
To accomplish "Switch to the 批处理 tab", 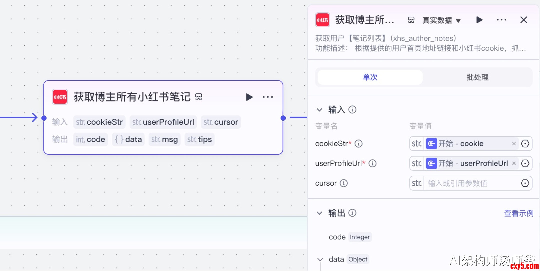I will [x=477, y=77].
